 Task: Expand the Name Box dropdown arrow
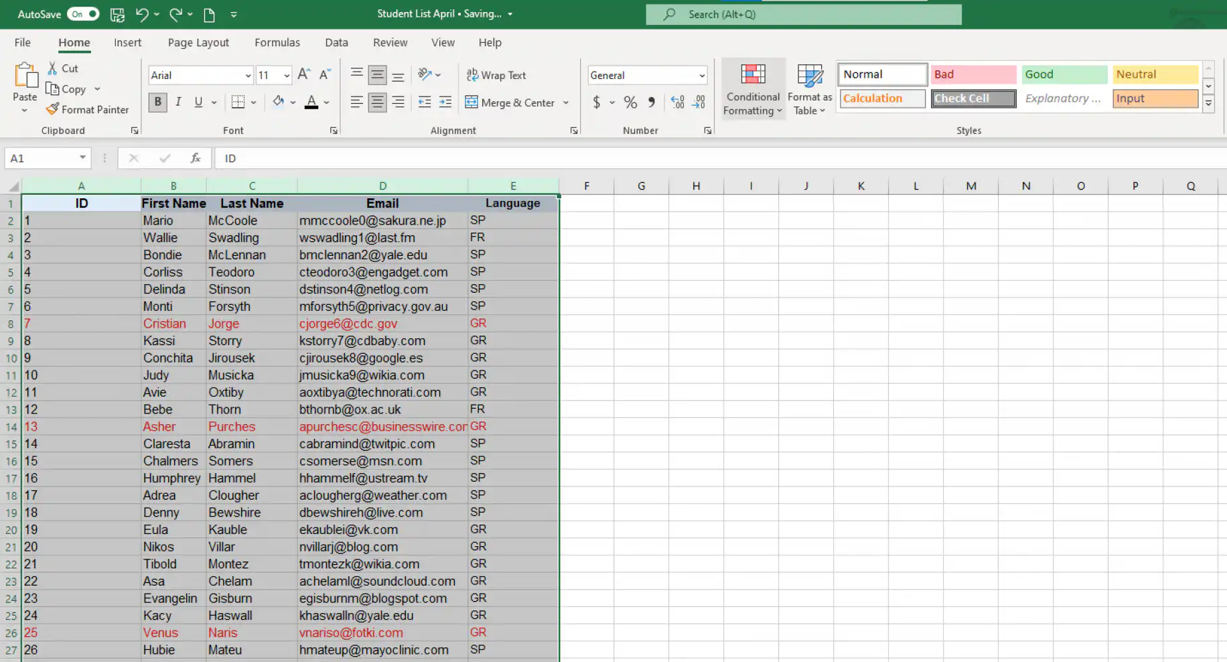pyautogui.click(x=82, y=157)
